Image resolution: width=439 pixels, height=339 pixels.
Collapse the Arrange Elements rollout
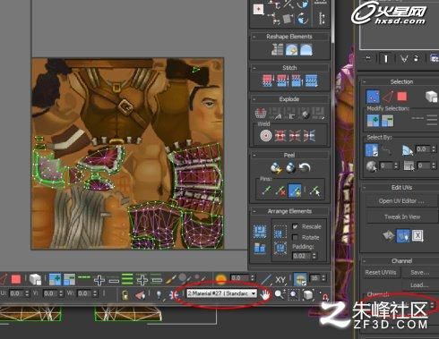click(x=254, y=211)
